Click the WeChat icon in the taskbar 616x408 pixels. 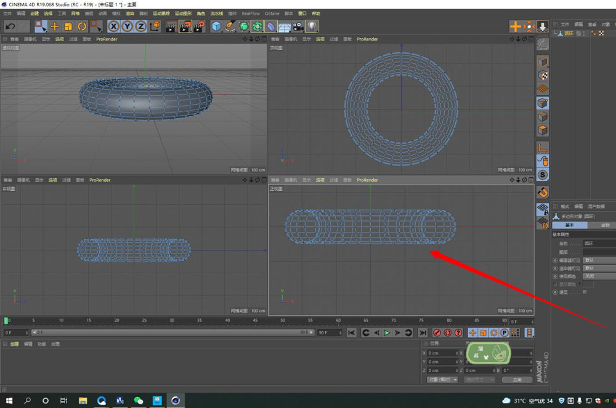point(139,400)
